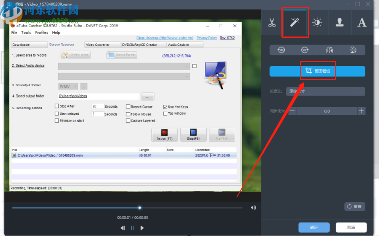Open the Privacy Policy link
379x236 pixels.
pos(207,38)
